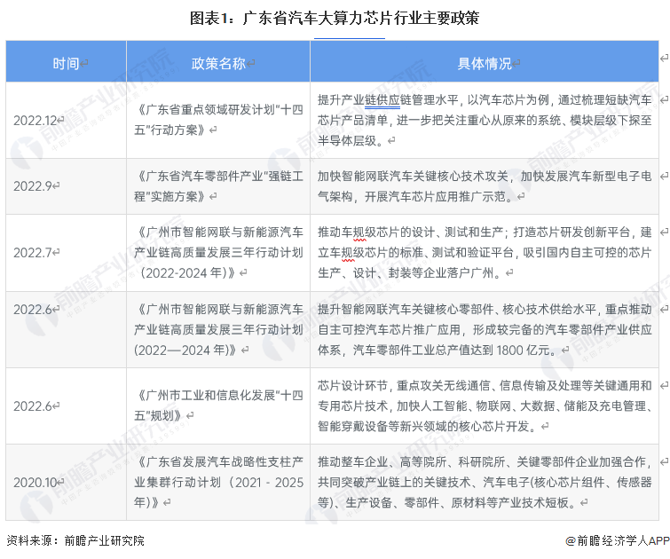This screenshot has height=559, width=670.
Task: Select the 时间 column header
Action: pos(67,63)
